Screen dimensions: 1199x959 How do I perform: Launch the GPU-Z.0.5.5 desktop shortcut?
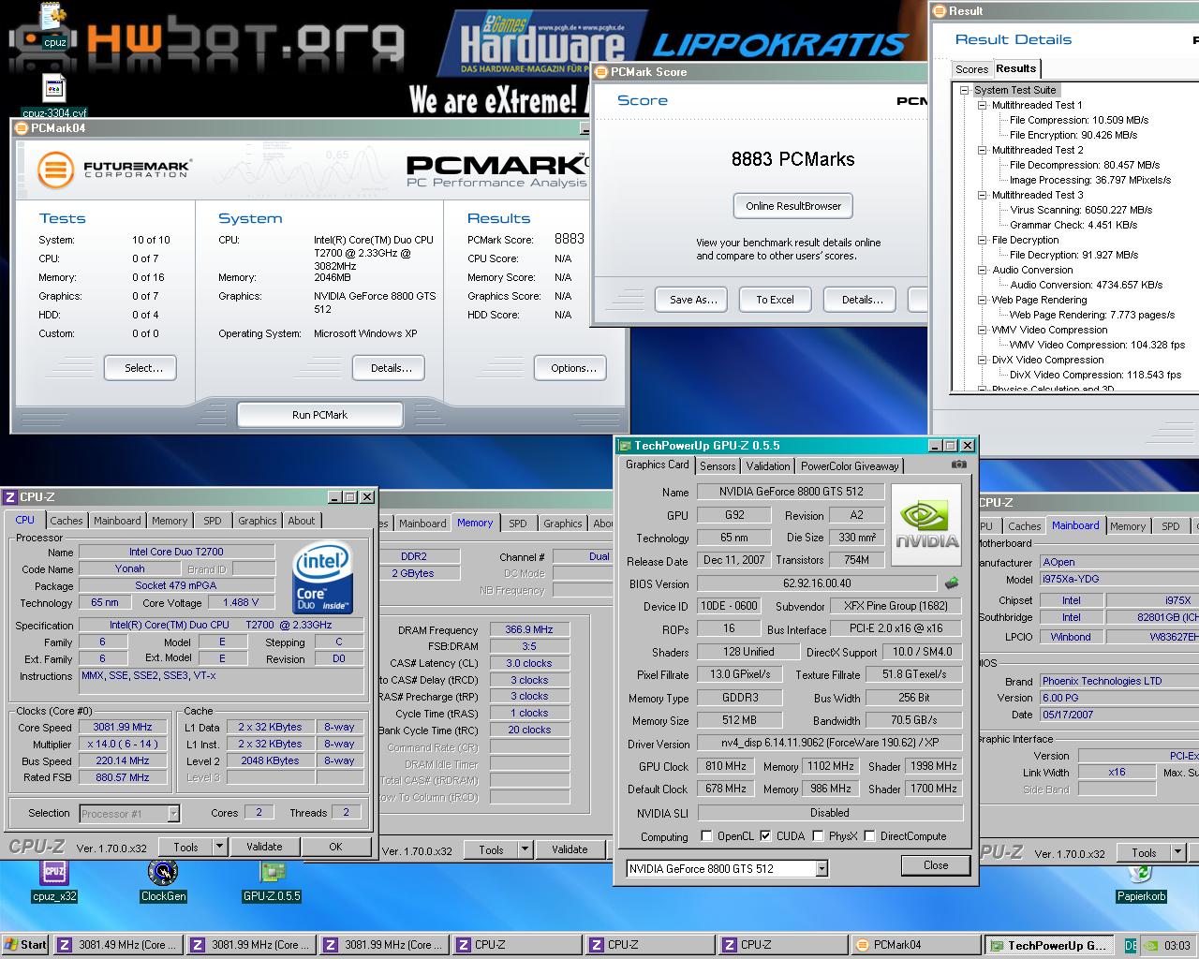point(272,881)
